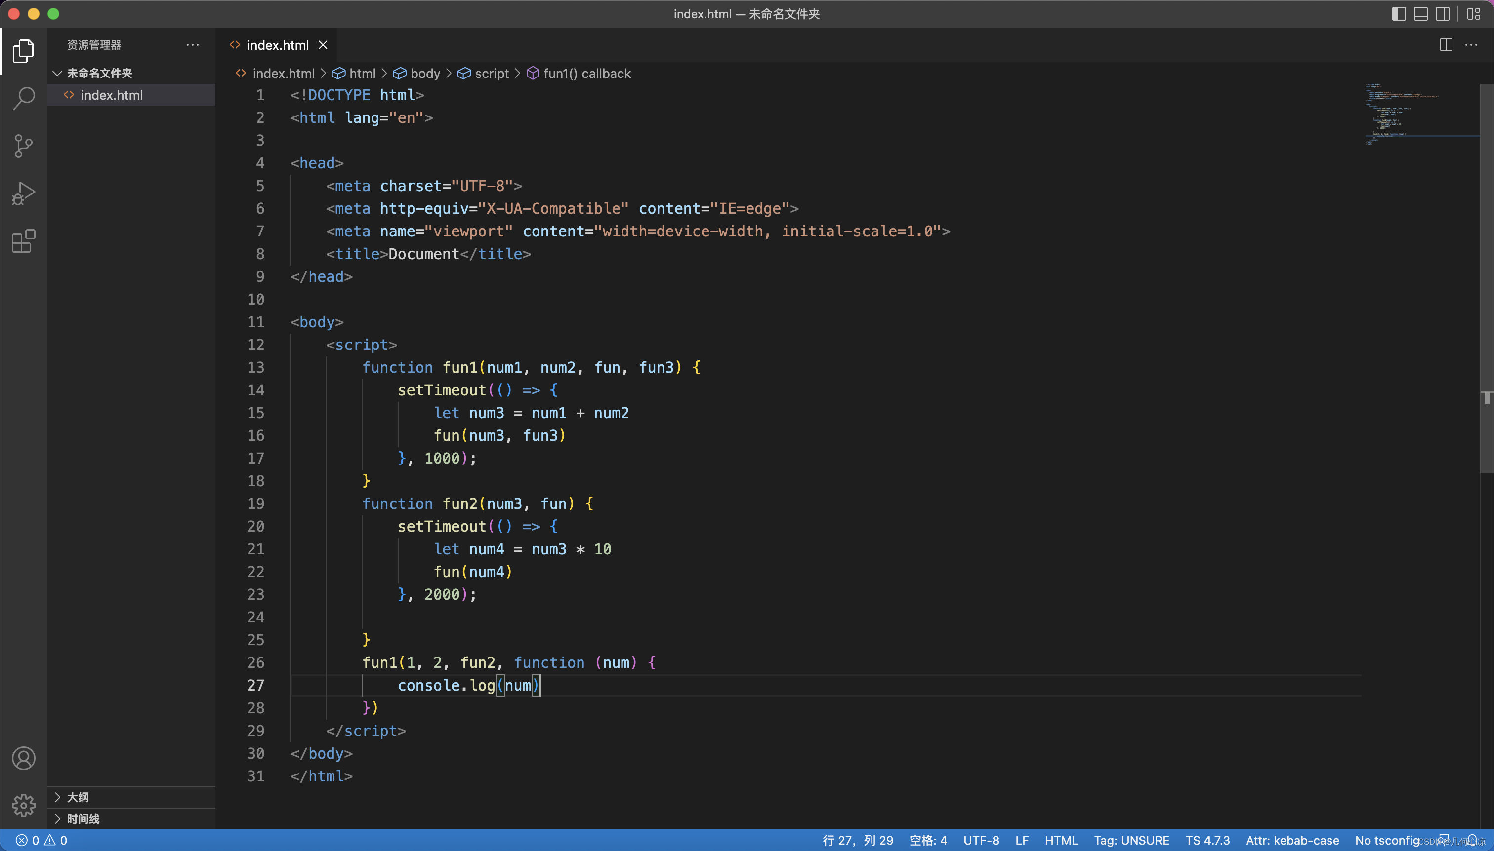Click the viewport meta tag on line 7

click(638, 231)
